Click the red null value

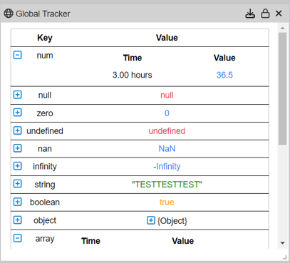(x=167, y=96)
